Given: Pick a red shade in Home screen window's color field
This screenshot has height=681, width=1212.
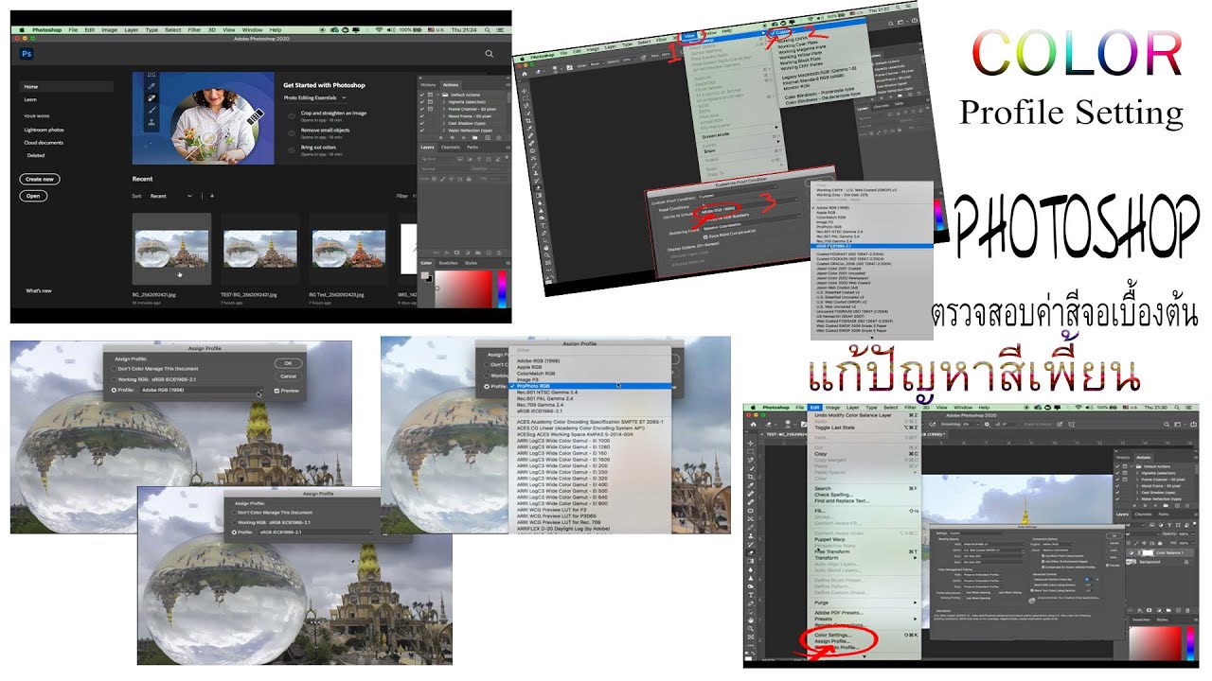Looking at the screenshot, I should click(464, 288).
